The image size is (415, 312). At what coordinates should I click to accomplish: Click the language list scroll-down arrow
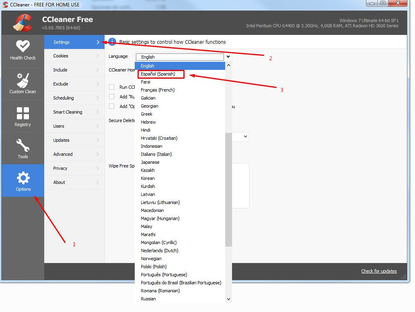pos(229,299)
